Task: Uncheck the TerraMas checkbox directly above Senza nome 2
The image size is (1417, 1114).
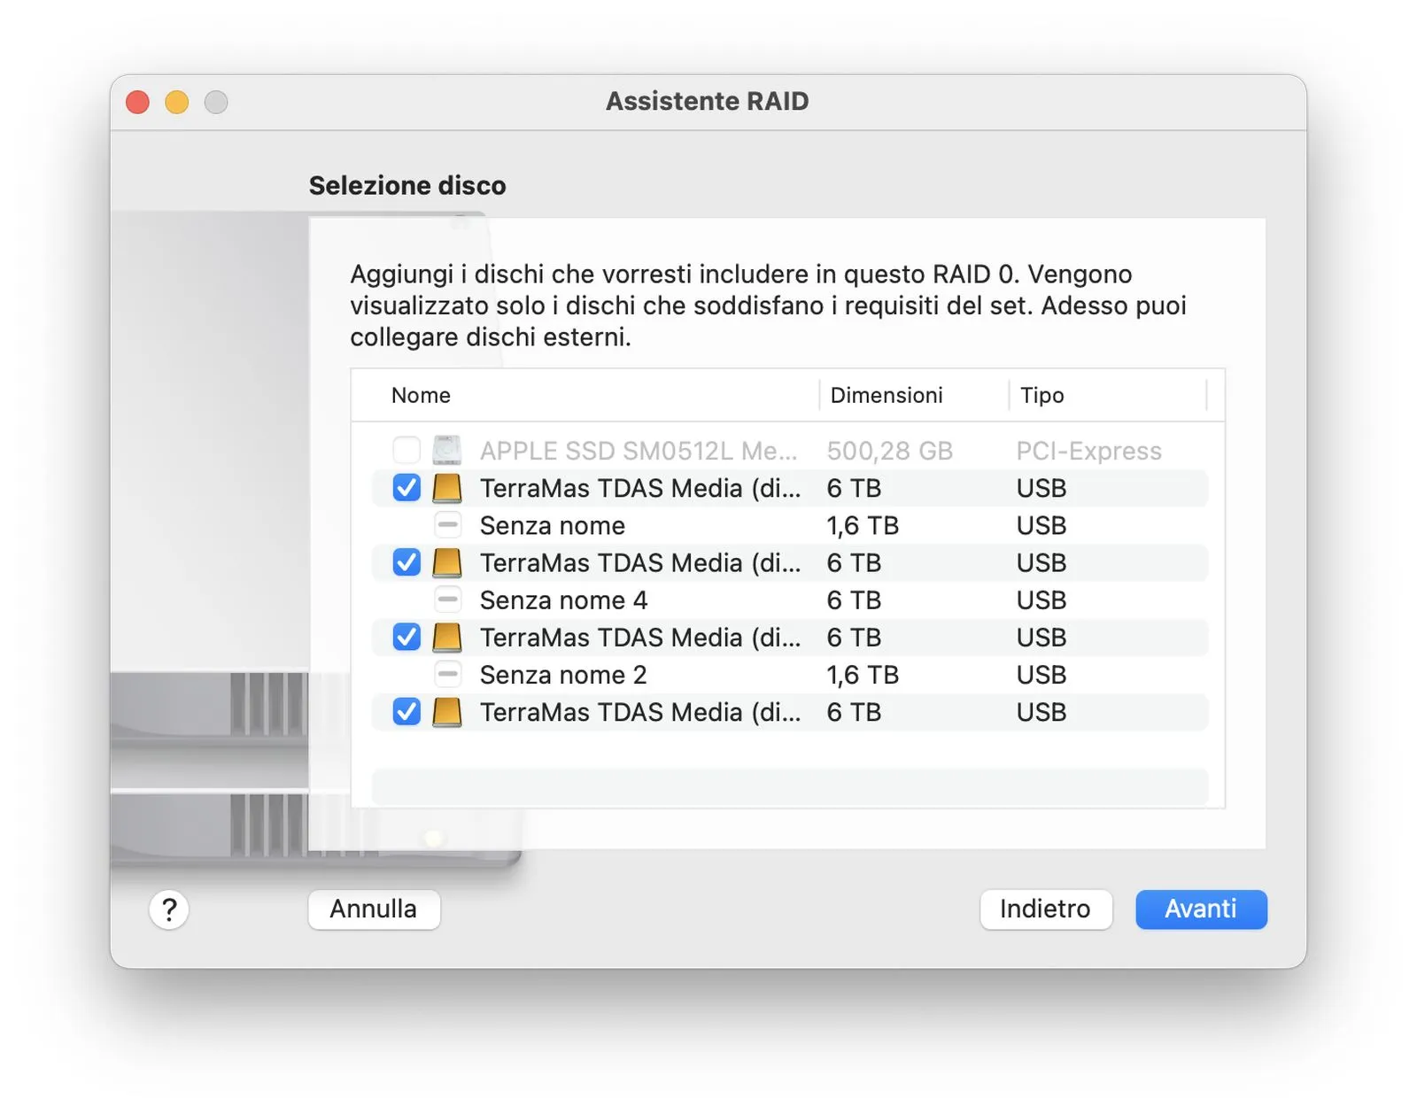Action: pyautogui.click(x=407, y=638)
